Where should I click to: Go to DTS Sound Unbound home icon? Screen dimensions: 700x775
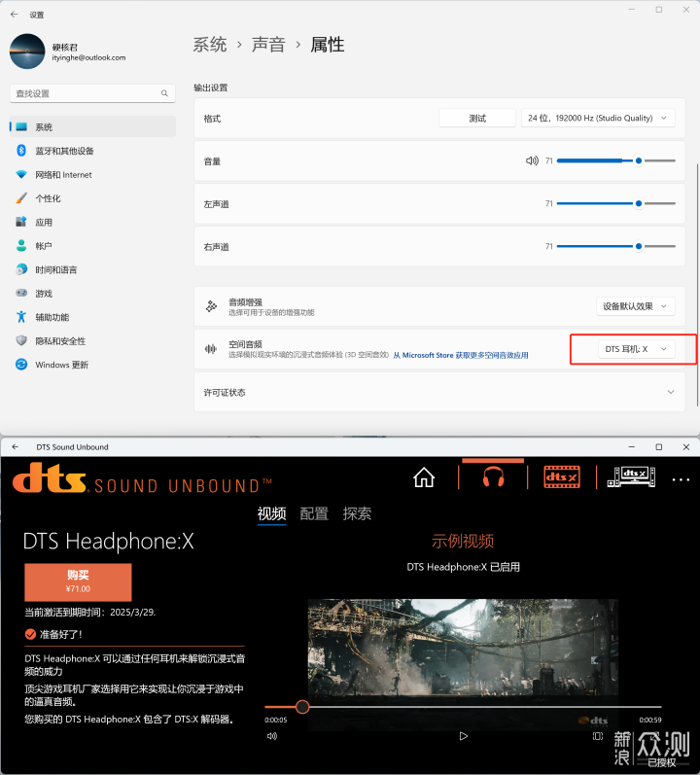point(424,477)
